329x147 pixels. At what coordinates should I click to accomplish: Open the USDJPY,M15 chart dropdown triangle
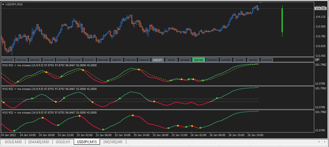(x=3, y=4)
